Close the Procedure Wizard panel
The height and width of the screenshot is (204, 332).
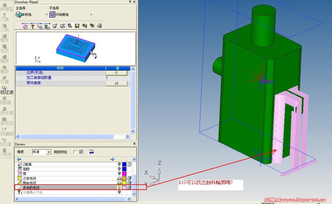pos(134,2)
